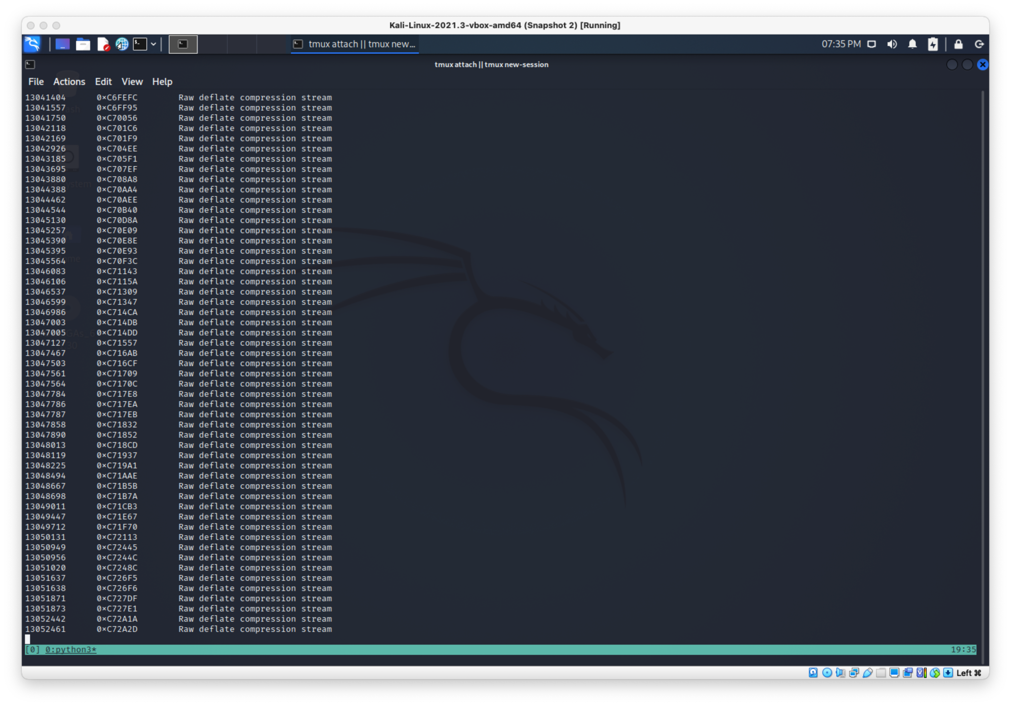The height and width of the screenshot is (706, 1011).
Task: Open the View menu
Action: 132,82
